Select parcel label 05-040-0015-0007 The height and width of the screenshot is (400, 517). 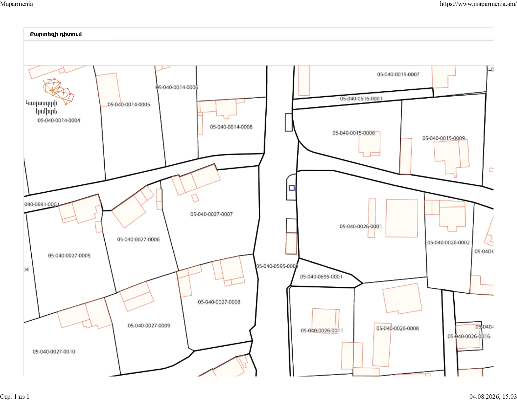point(398,74)
